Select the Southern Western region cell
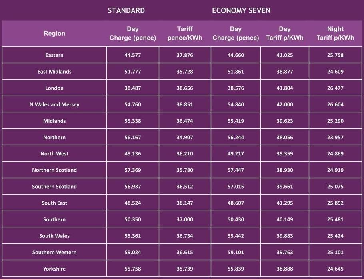This screenshot has width=364, height=279. (54, 252)
